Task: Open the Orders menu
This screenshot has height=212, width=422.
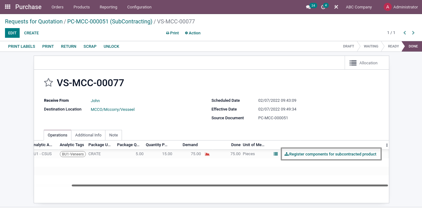Action: (x=57, y=7)
